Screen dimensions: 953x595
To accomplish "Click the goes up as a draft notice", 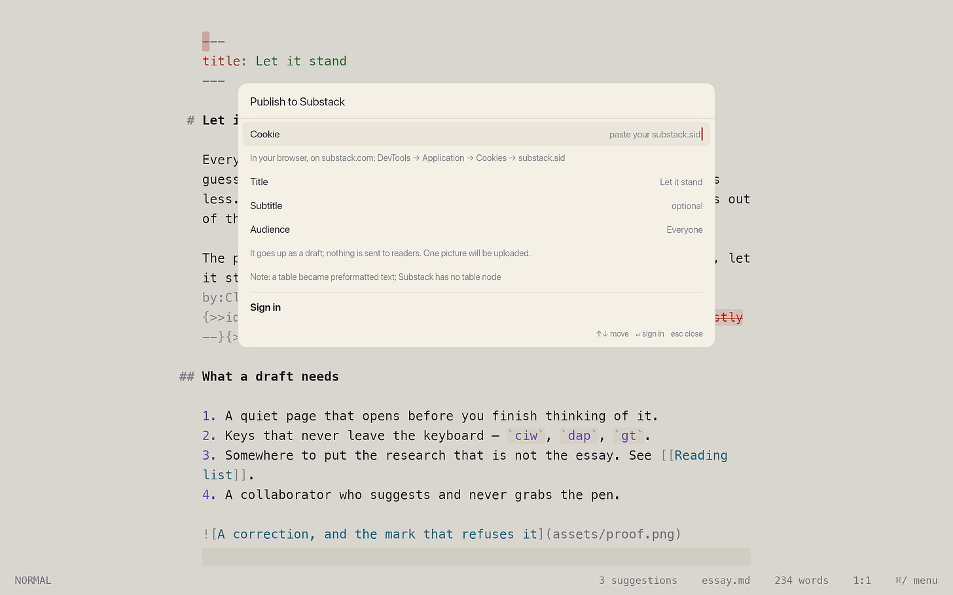I will click(x=390, y=253).
